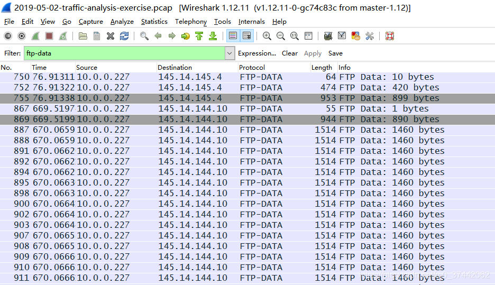Image resolution: width=495 pixels, height=285 pixels.
Task: Sort by the Length column header
Action: coord(324,68)
